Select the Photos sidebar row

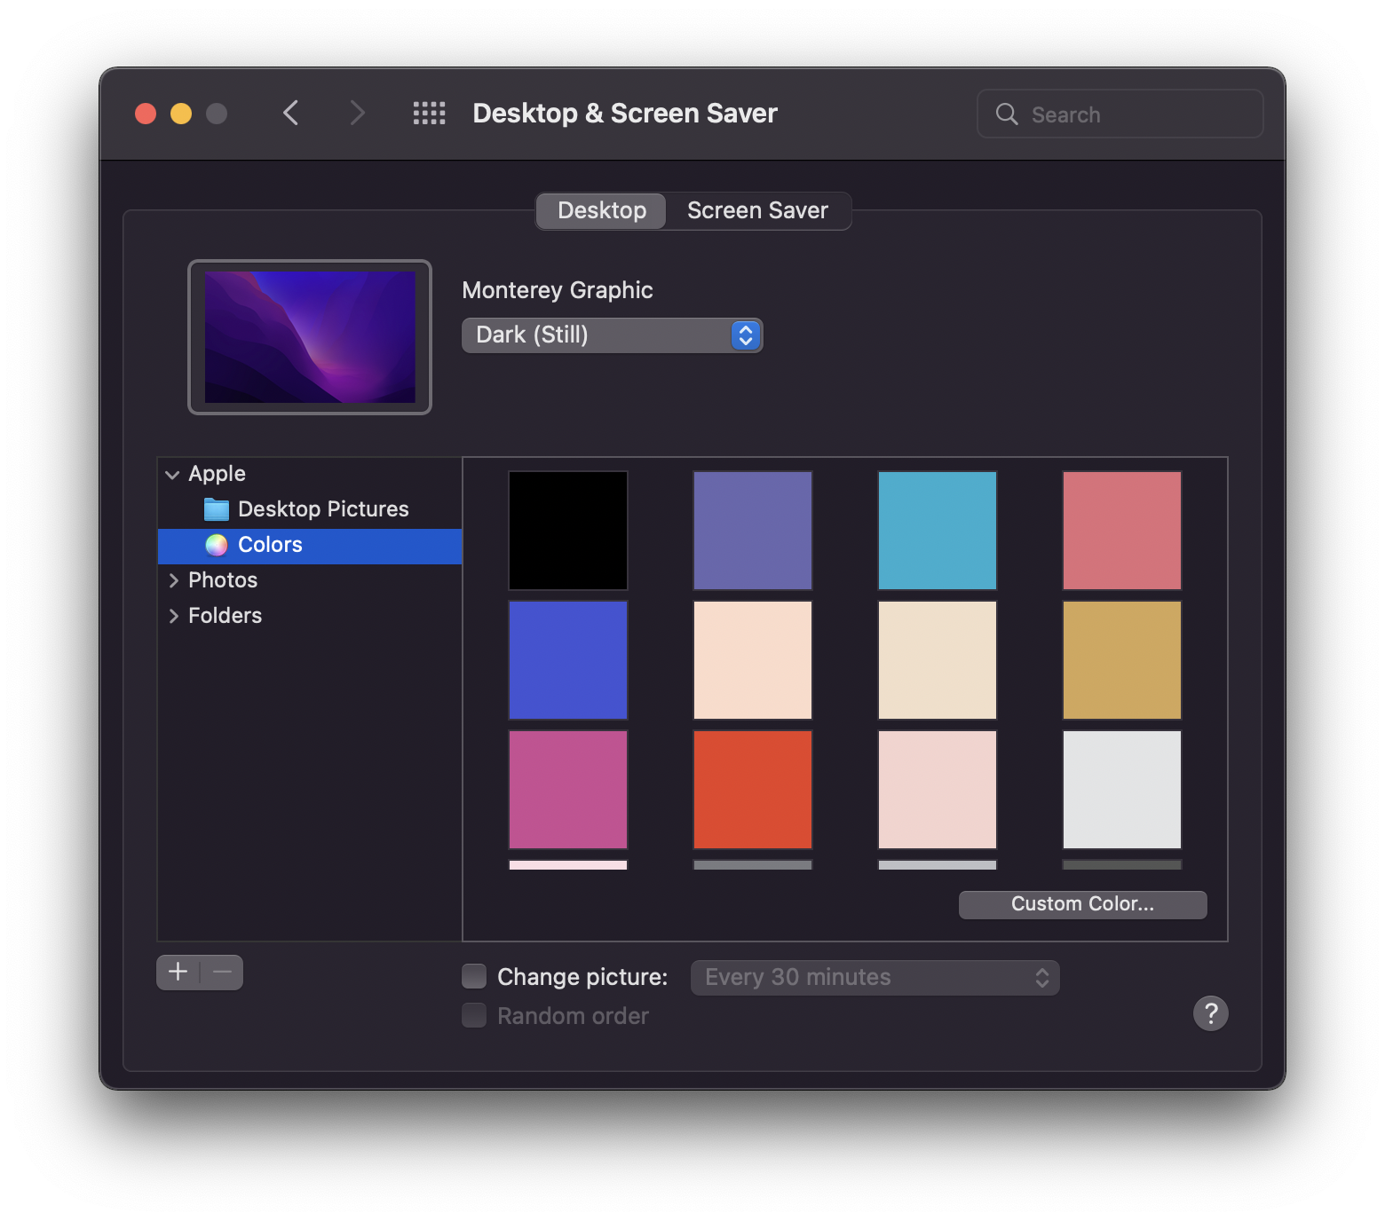(x=310, y=580)
